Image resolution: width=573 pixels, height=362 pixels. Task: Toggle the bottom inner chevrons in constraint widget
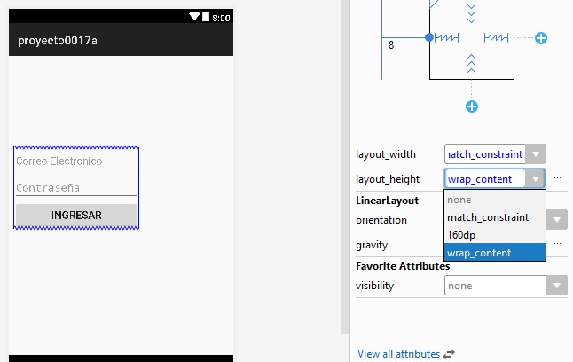point(472,64)
